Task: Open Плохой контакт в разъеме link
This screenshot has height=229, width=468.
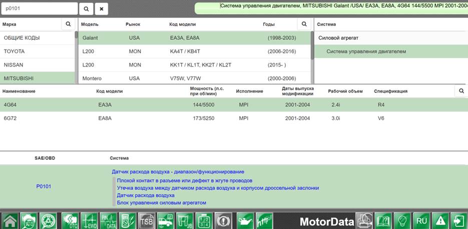Action: pyautogui.click(x=185, y=180)
